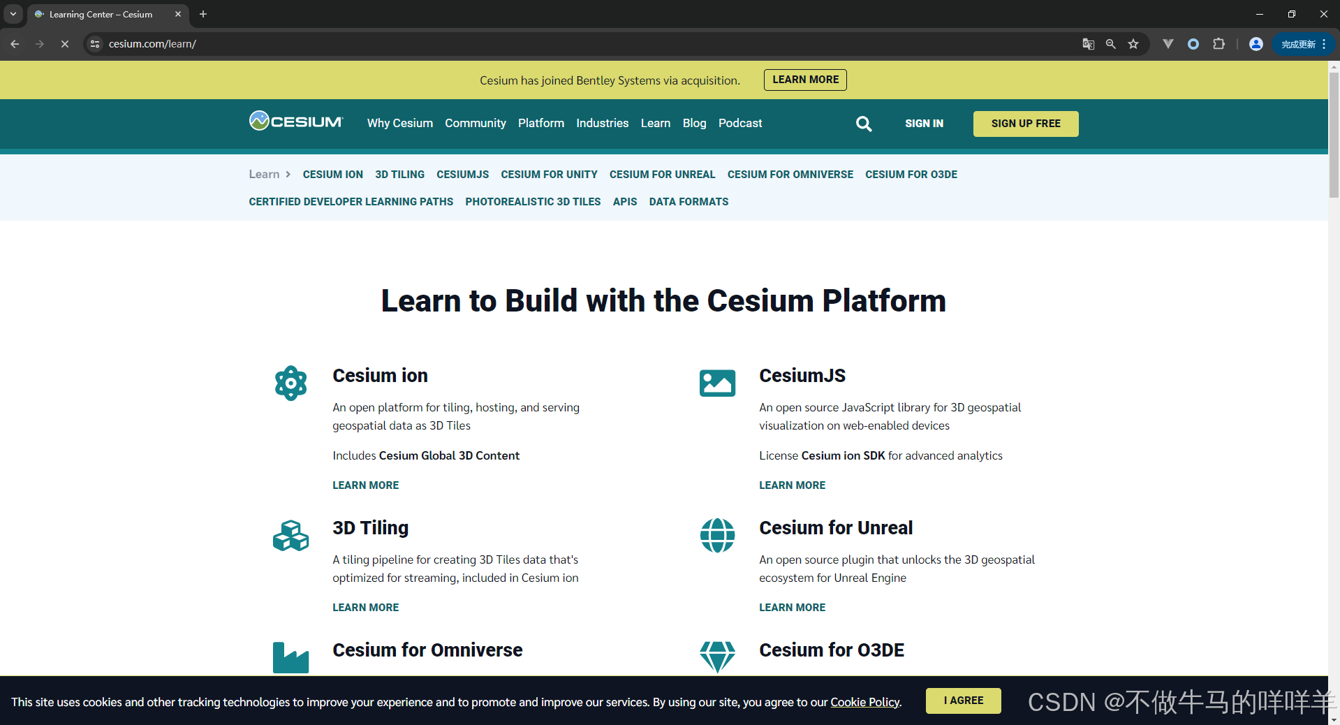Go to the Blog page

click(694, 123)
